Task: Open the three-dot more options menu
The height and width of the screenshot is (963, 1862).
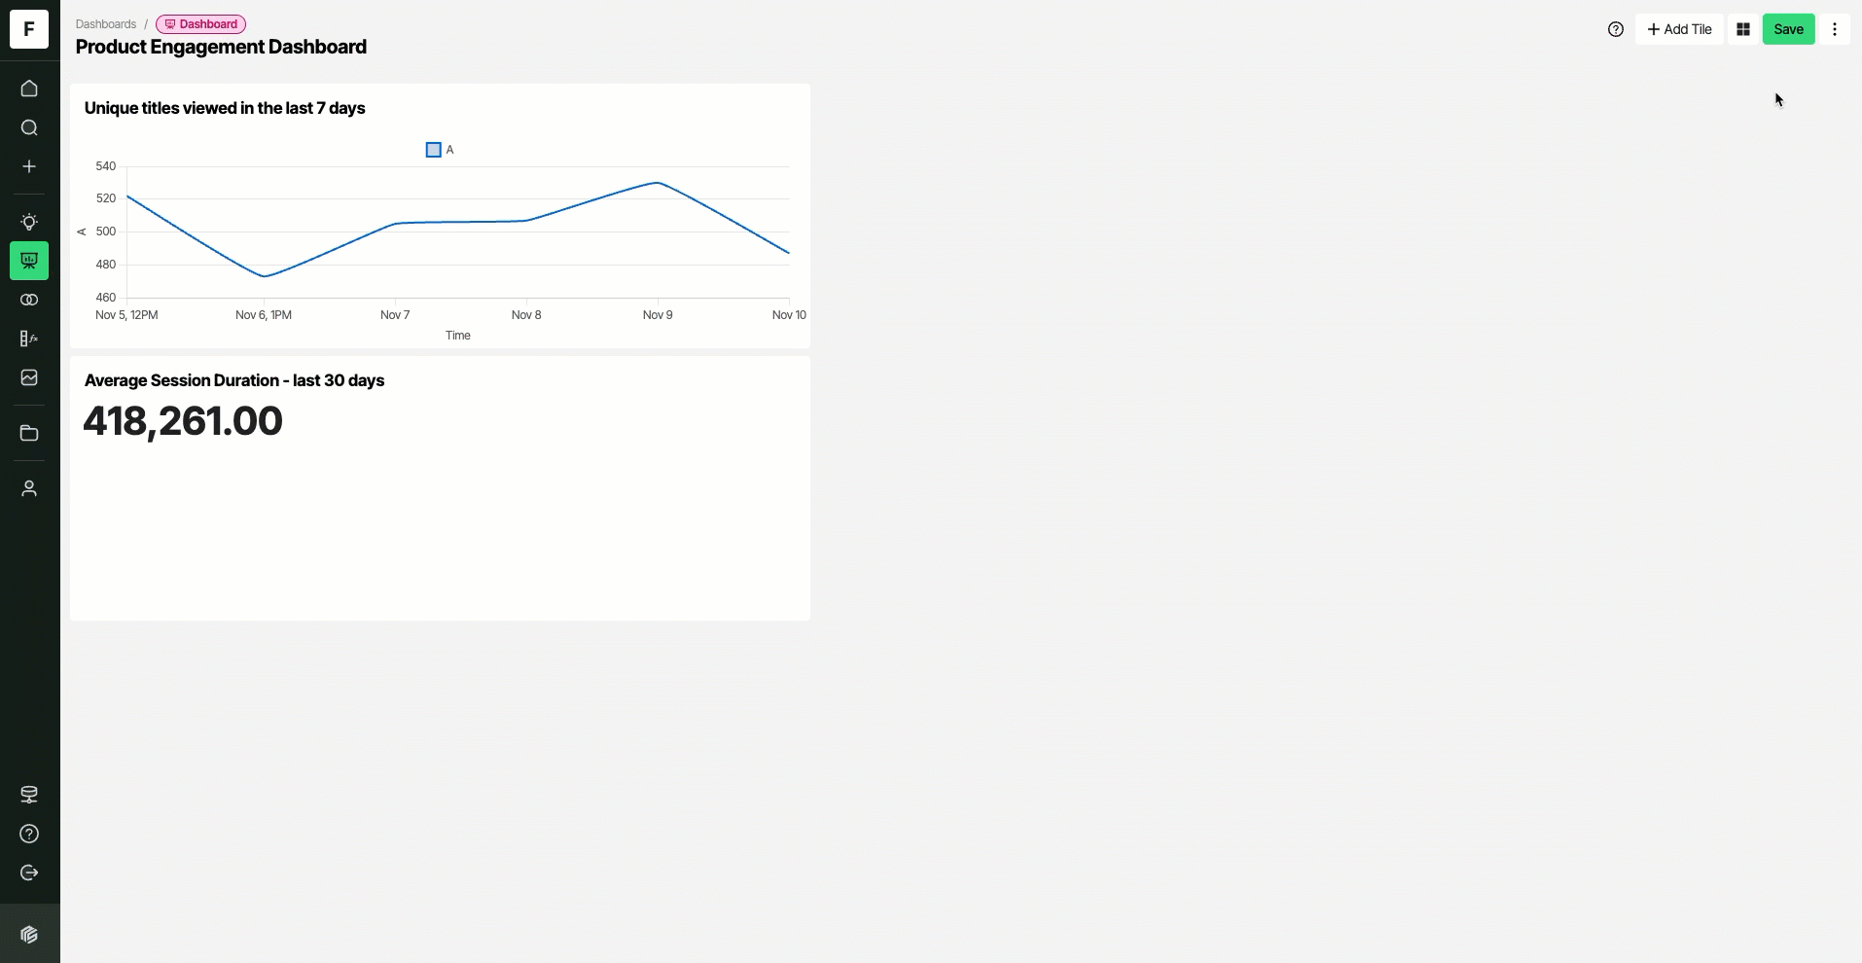Action: click(x=1835, y=29)
